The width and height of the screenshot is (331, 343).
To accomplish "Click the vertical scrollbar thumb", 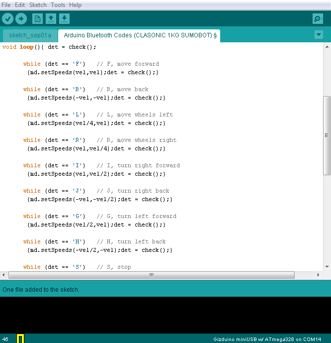I will 327,135.
